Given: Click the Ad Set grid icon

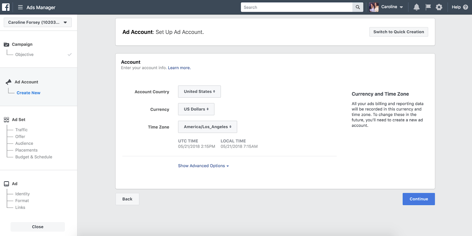Looking at the screenshot, I should click(x=6, y=119).
